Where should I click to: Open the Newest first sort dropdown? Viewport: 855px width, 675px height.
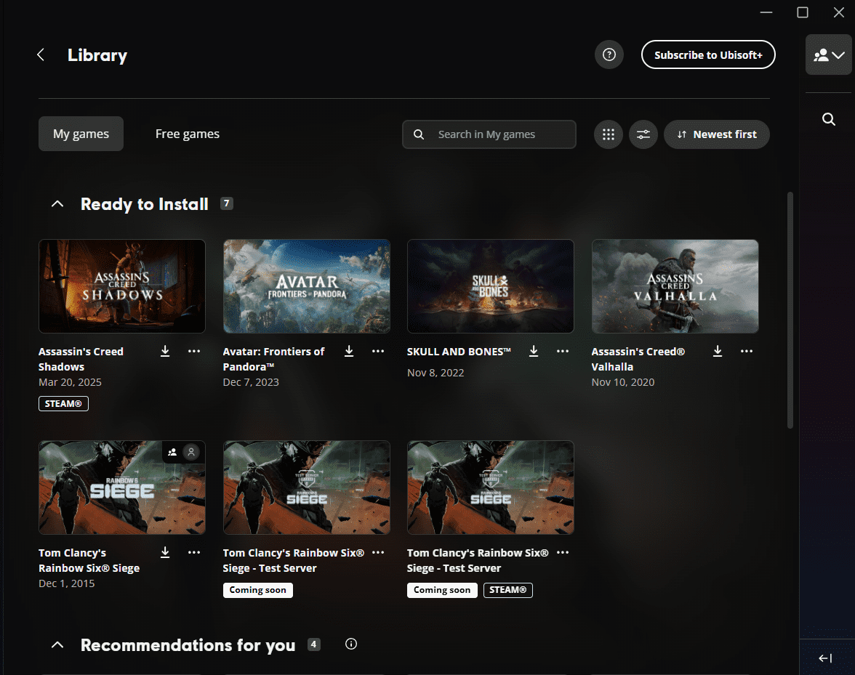tap(716, 134)
